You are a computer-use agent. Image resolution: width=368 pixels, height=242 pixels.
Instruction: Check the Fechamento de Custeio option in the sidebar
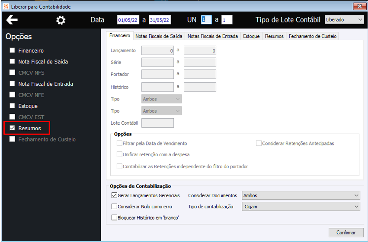12,139
